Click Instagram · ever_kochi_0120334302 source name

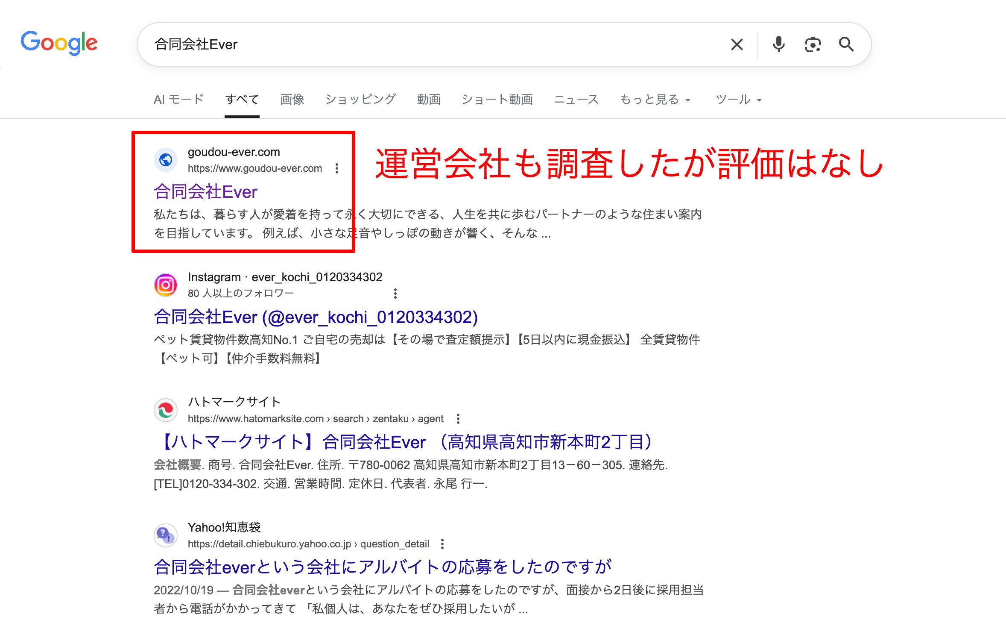[x=285, y=277]
